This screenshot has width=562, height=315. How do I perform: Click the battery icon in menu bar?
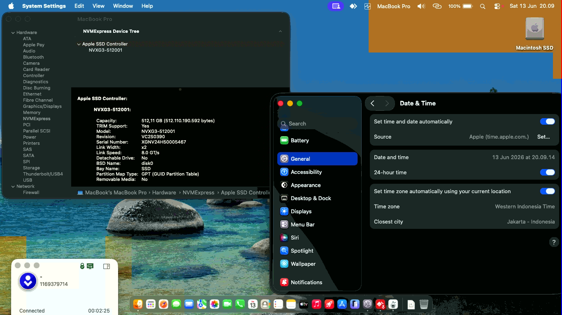click(x=468, y=6)
